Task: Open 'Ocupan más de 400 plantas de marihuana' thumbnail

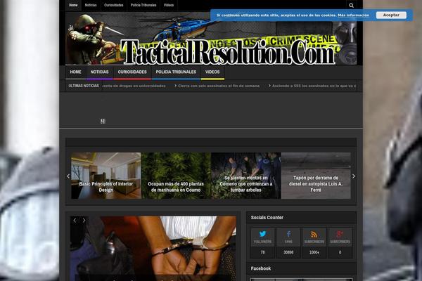Action: tap(176, 176)
